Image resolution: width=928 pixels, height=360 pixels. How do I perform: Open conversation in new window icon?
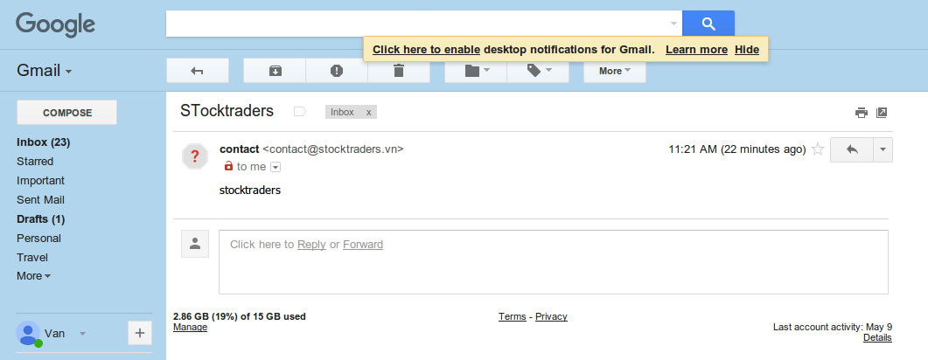(x=882, y=113)
